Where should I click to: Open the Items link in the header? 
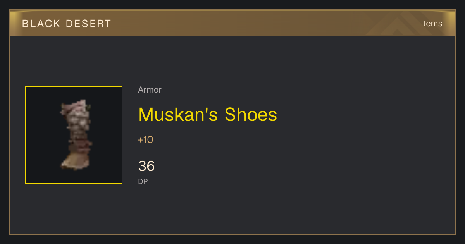pyautogui.click(x=431, y=23)
